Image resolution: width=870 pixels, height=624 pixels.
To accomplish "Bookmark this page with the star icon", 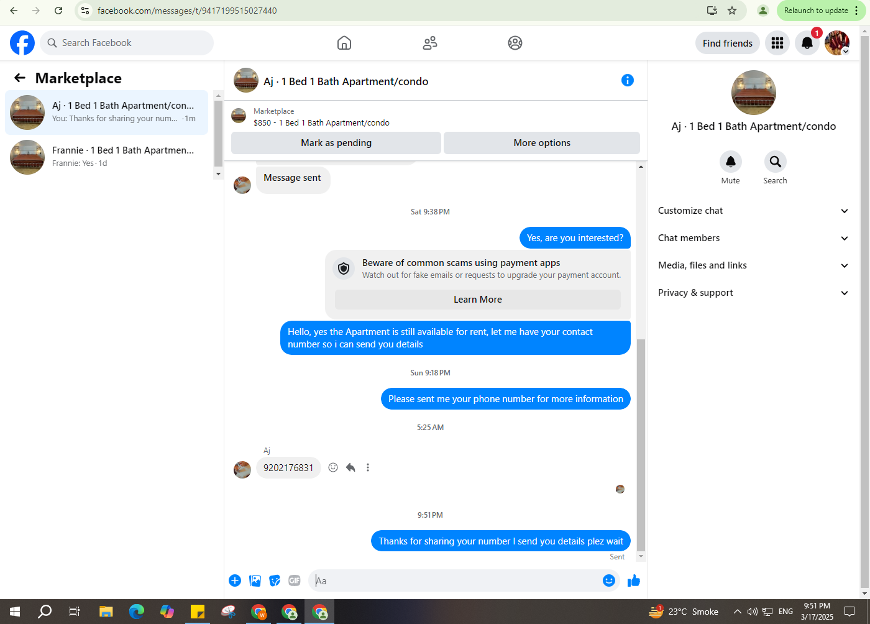I will 732,11.
